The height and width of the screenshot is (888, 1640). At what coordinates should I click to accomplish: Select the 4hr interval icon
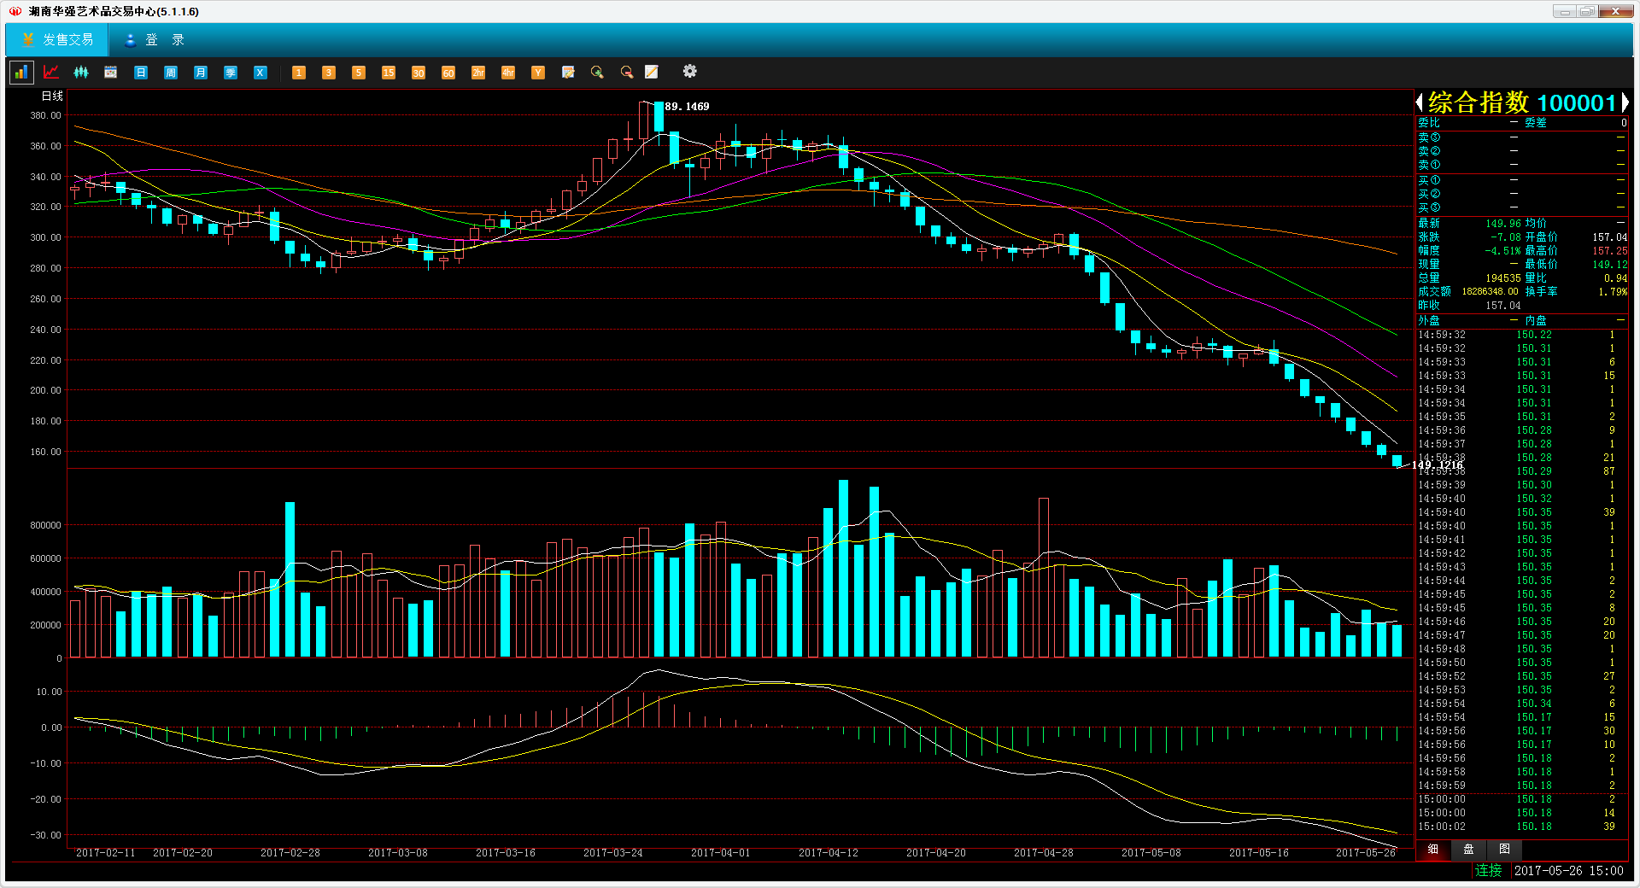(508, 73)
